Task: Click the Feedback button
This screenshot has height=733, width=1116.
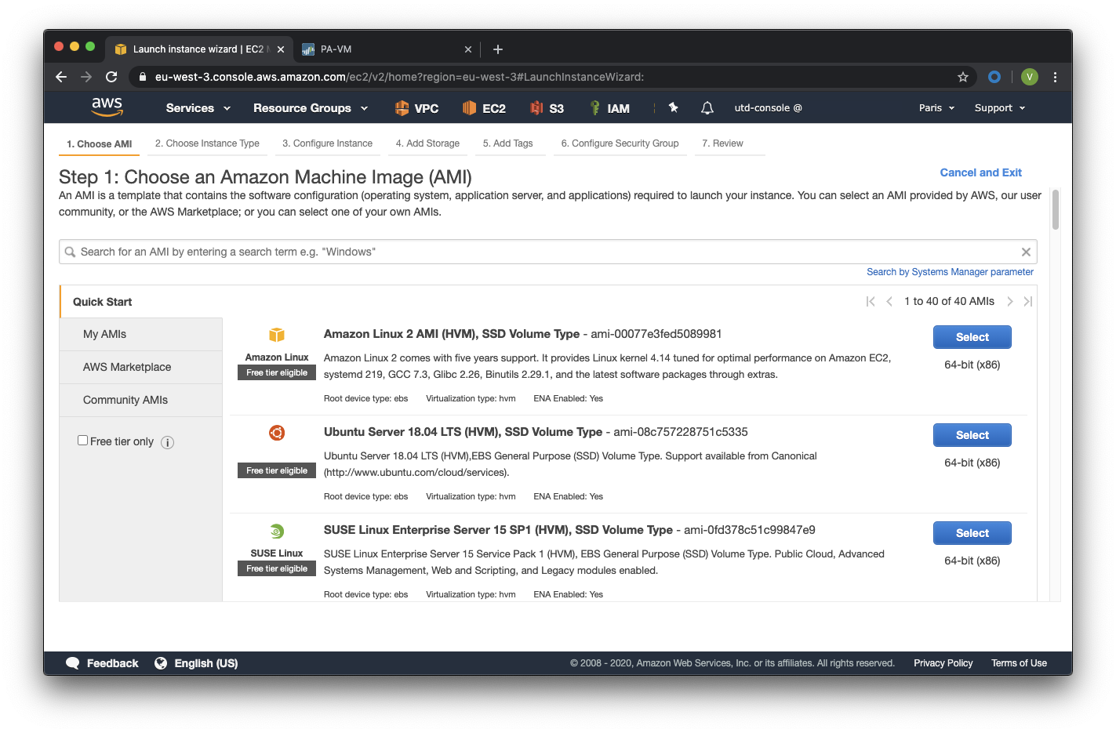Action: [103, 663]
